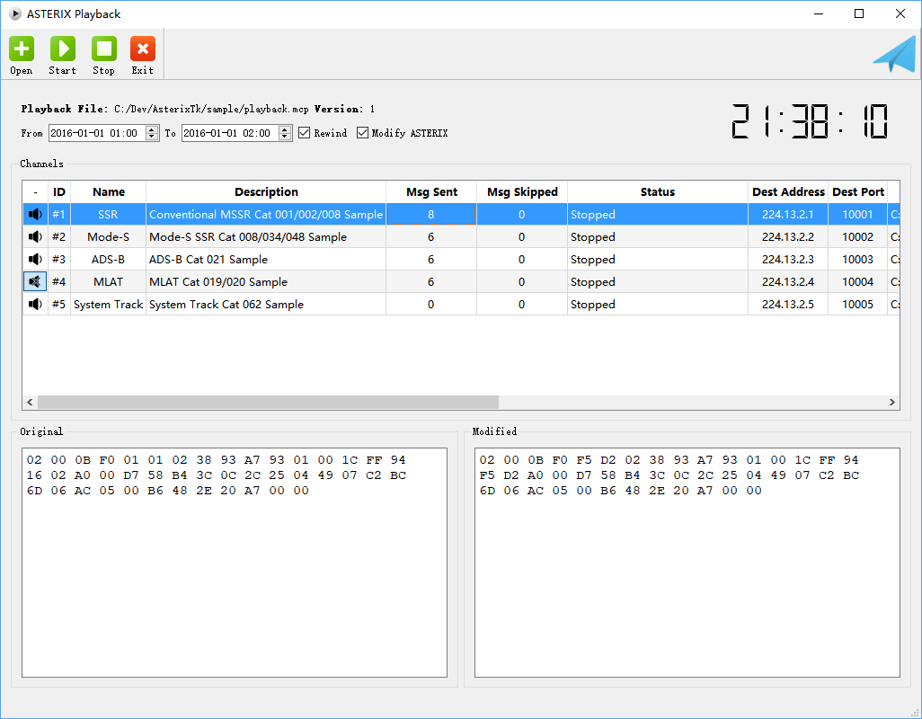This screenshot has width=922, height=719.
Task: Select the Mode-S channel name cell
Action: (x=108, y=237)
